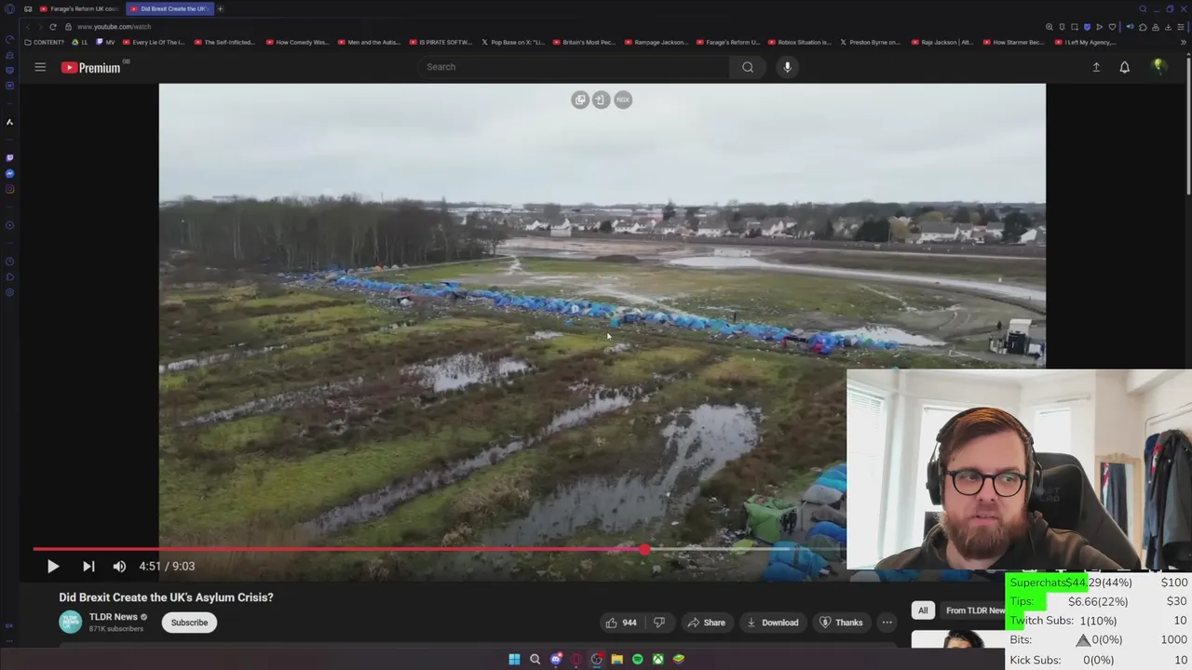
Task: Subscribe to TLDR News
Action: pos(189,623)
